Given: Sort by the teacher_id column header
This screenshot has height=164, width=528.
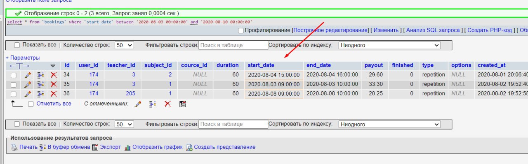Looking at the screenshot, I should [x=121, y=65].
